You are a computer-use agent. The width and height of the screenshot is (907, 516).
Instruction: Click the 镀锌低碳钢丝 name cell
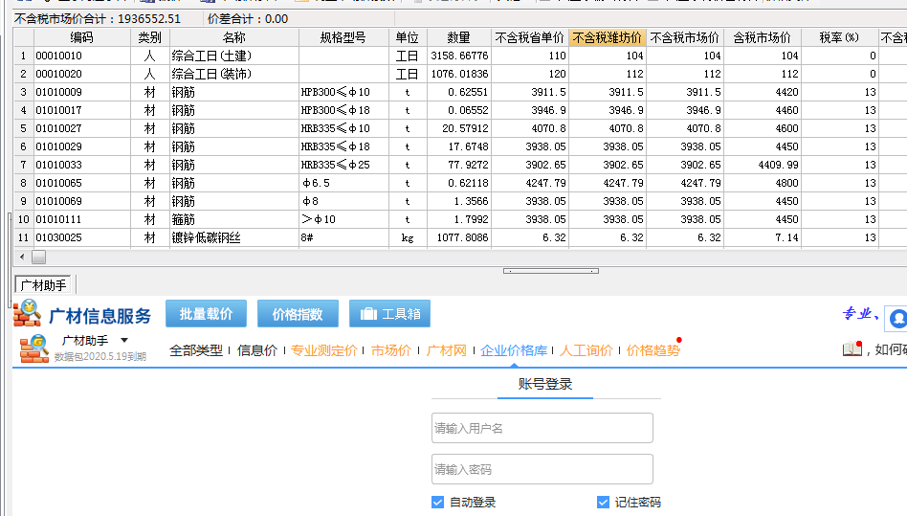coord(234,237)
